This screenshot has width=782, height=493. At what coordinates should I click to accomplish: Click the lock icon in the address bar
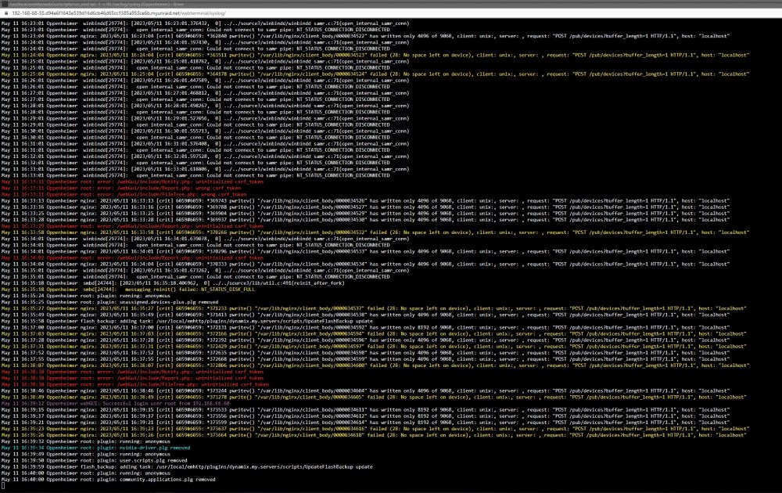coord(6,13)
